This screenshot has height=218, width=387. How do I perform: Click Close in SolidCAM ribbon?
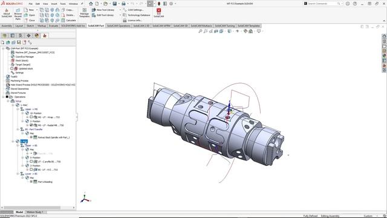(x=30, y=20)
